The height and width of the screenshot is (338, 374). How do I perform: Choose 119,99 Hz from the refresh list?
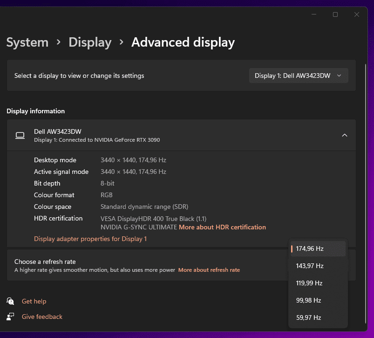point(318,283)
